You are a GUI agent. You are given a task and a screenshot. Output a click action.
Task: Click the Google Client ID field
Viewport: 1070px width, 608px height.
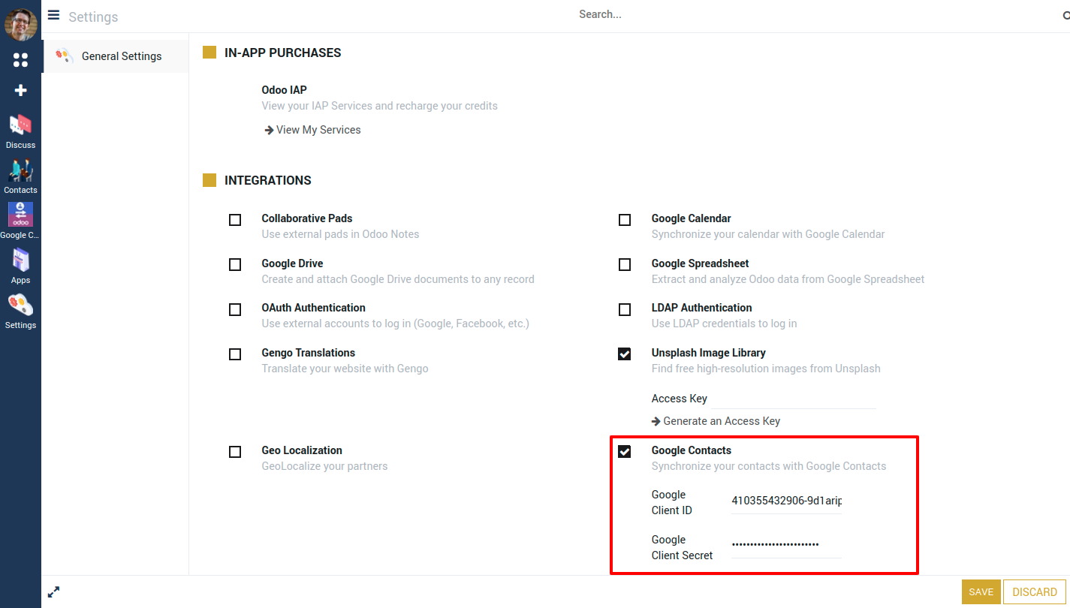[x=785, y=501]
